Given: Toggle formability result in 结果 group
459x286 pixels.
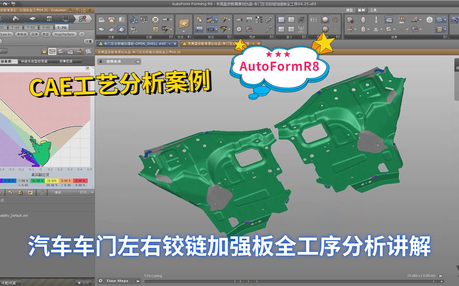Looking at the screenshot, I should tap(389, 20).
